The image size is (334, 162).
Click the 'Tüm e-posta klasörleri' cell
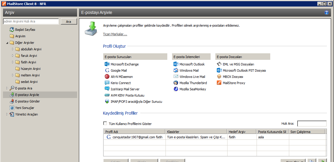click(x=196, y=137)
